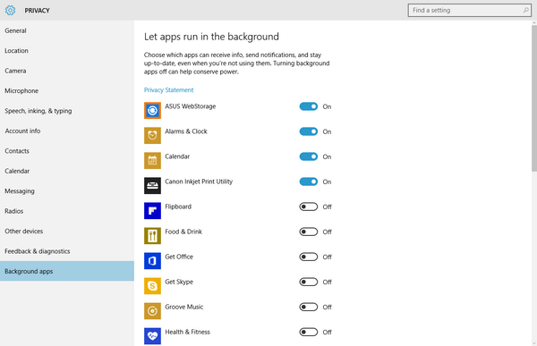Open Contacts privacy settings
The height and width of the screenshot is (346, 537).
[x=67, y=151]
